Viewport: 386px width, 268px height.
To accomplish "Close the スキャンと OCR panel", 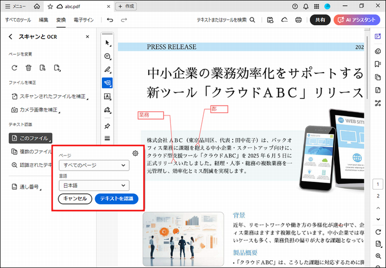I will click(x=87, y=37).
